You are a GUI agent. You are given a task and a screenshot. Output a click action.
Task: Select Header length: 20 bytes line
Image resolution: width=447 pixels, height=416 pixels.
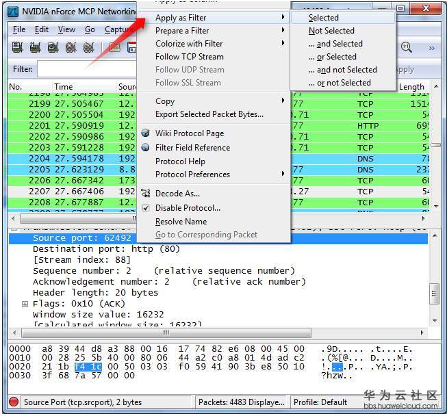pos(96,293)
